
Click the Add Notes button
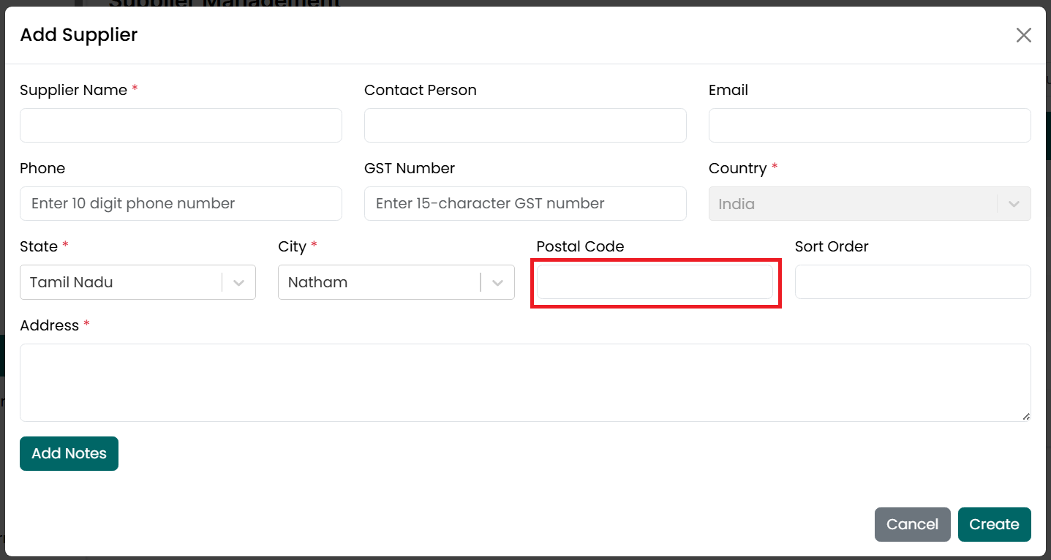69,453
